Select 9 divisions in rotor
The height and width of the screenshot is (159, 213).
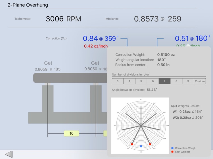[188, 81]
